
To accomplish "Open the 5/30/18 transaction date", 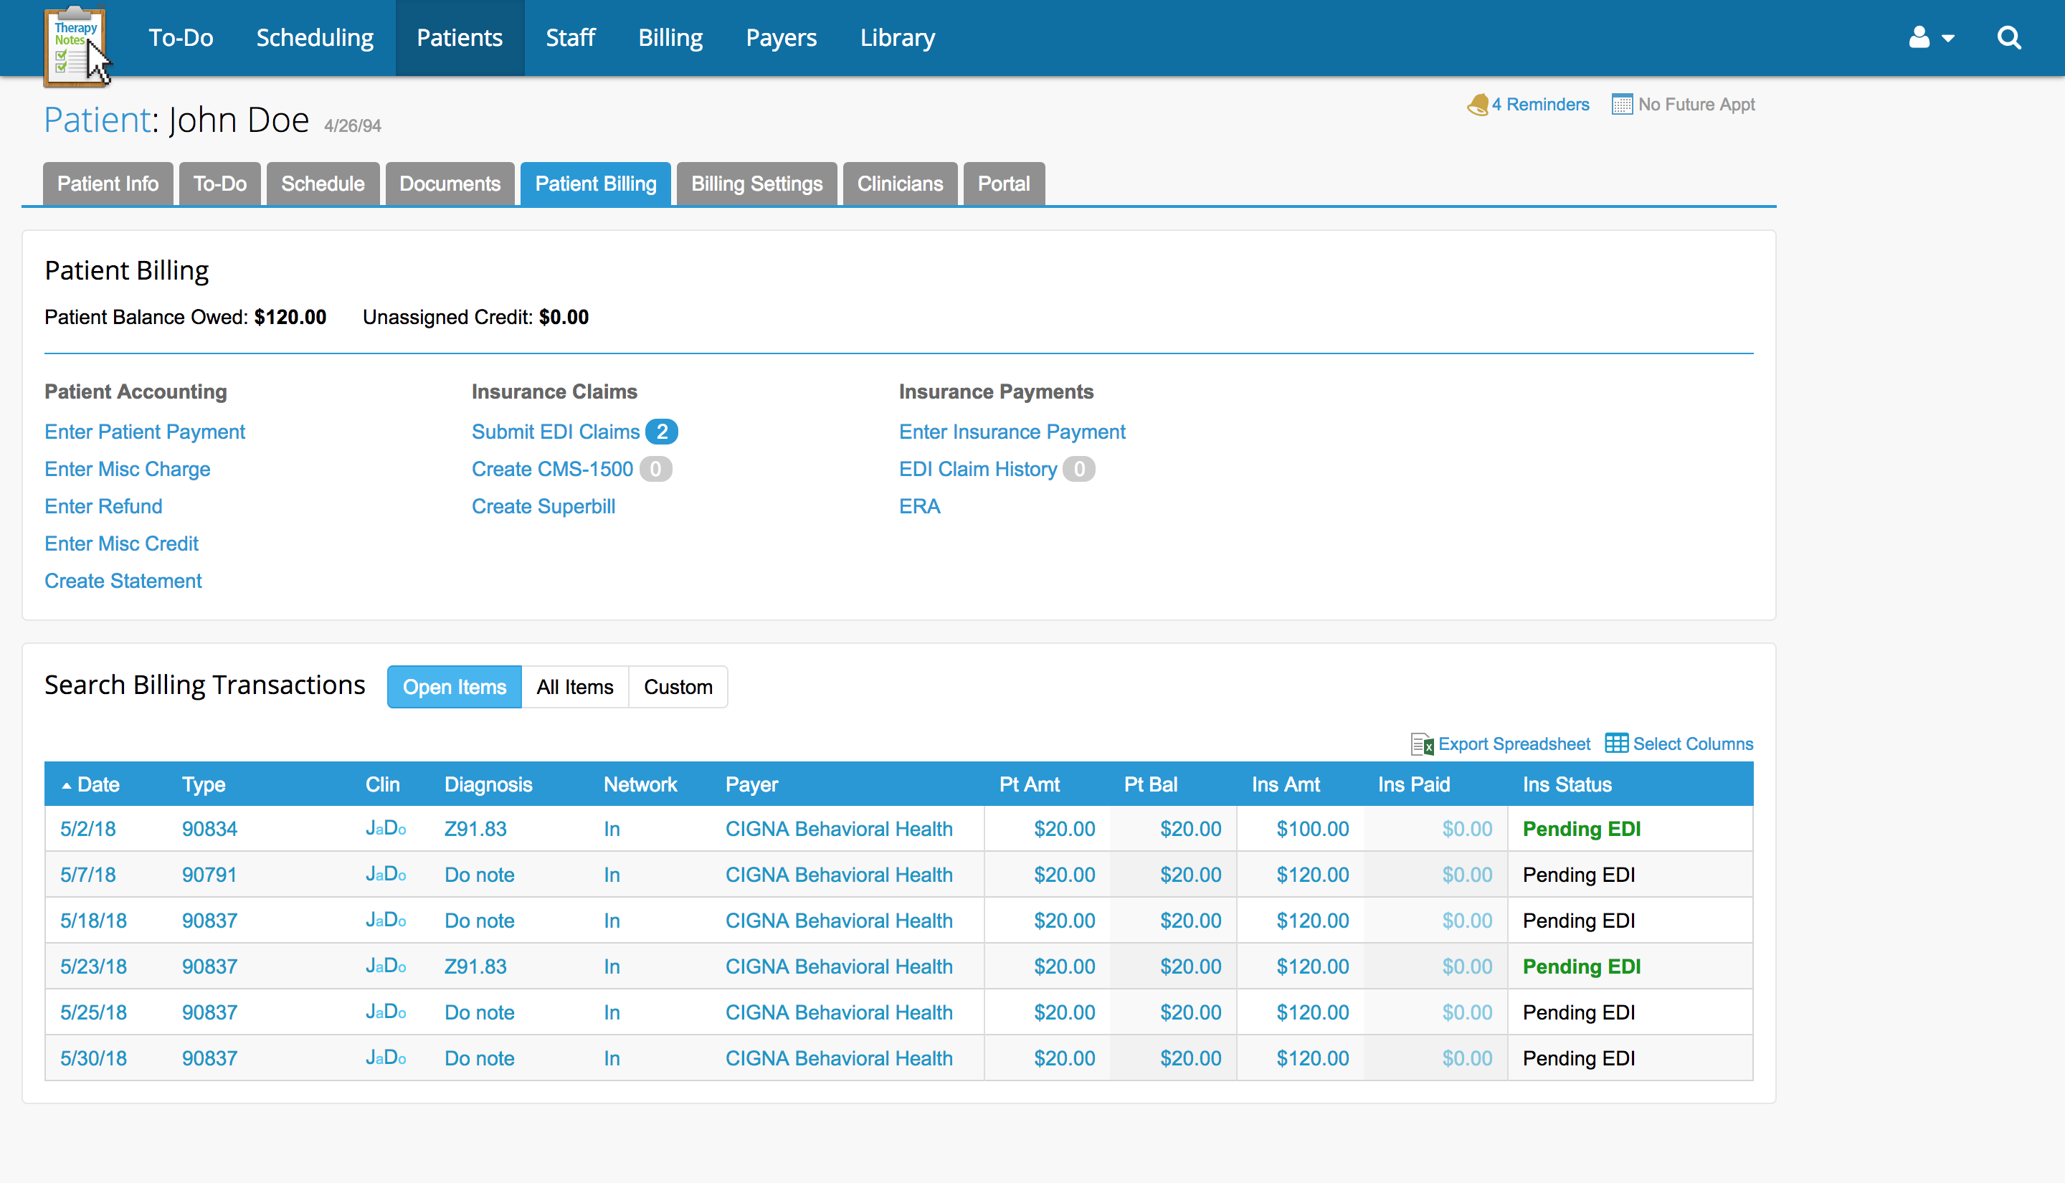I will point(93,1059).
